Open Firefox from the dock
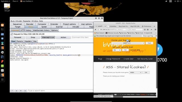 coord(2,25)
